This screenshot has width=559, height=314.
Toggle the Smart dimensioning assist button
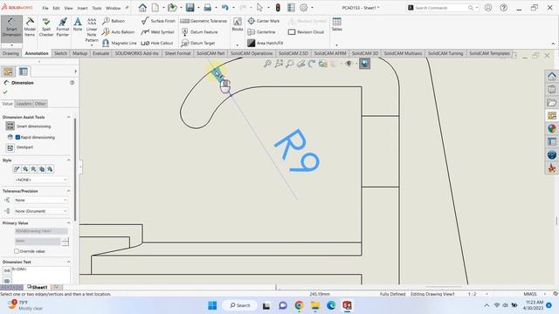(x=10, y=126)
